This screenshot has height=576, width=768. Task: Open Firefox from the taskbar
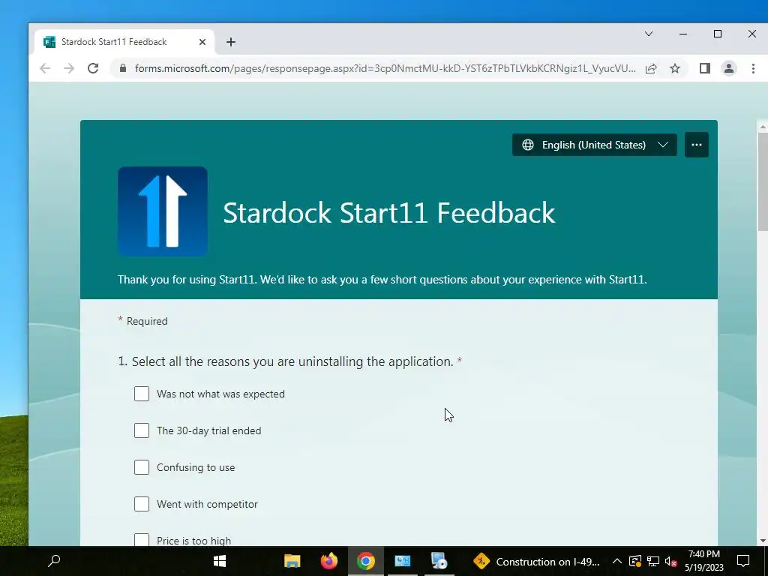pos(329,561)
